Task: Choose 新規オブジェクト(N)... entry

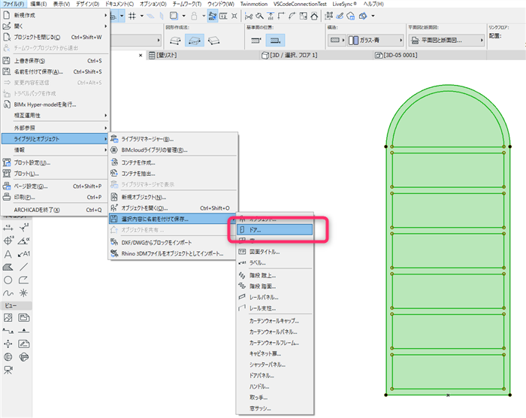Action: click(173, 197)
